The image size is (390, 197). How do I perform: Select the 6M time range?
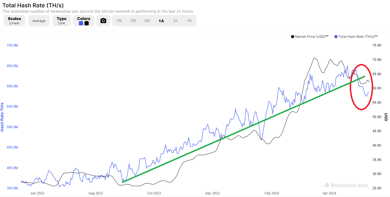(x=147, y=21)
